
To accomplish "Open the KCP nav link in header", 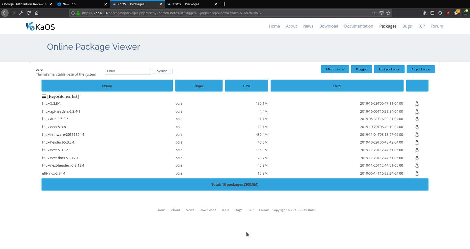I will (x=421, y=26).
